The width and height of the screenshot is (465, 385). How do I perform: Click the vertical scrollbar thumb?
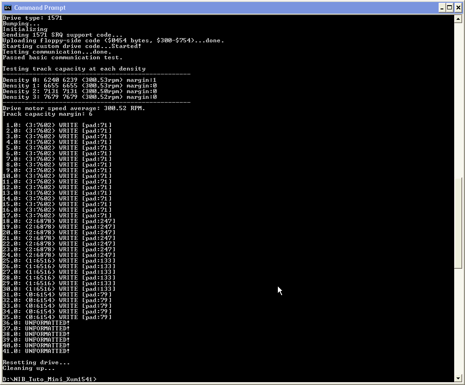pos(458,223)
